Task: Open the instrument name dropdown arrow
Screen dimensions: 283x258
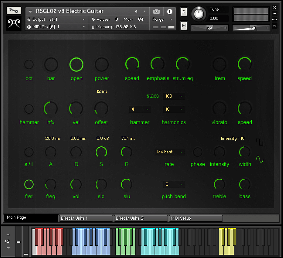Action: (30, 12)
